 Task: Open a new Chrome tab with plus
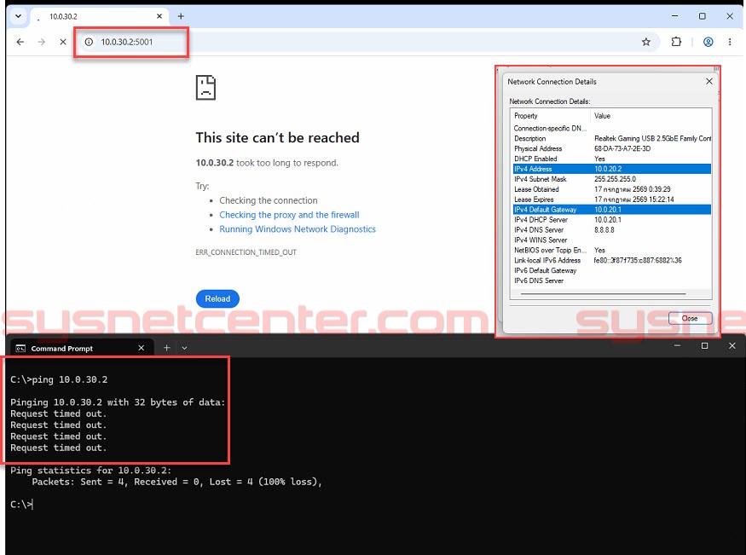point(181,16)
